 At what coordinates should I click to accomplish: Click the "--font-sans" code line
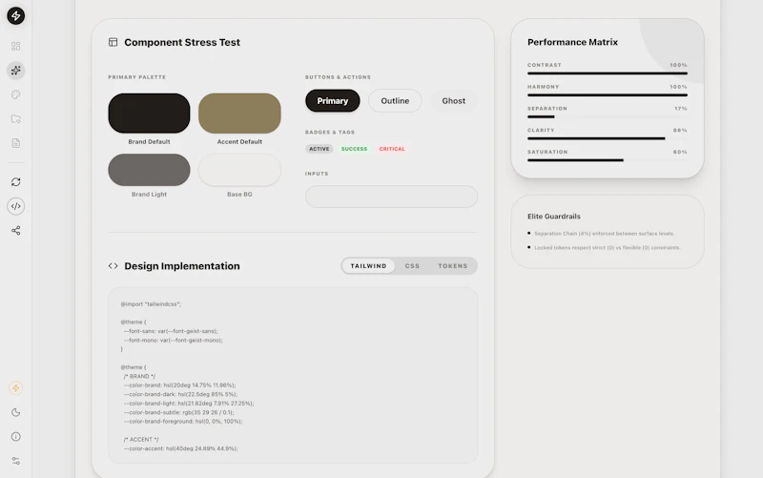pyautogui.click(x=171, y=331)
